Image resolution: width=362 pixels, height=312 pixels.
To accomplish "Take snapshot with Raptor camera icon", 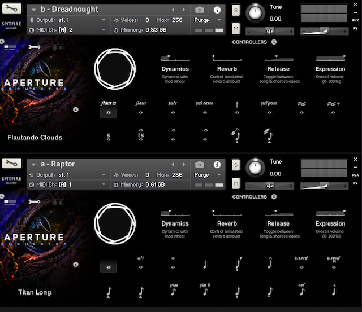I will point(200,165).
